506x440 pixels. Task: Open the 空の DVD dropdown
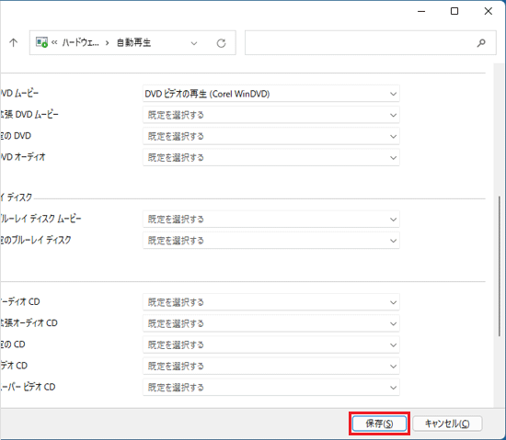point(271,136)
